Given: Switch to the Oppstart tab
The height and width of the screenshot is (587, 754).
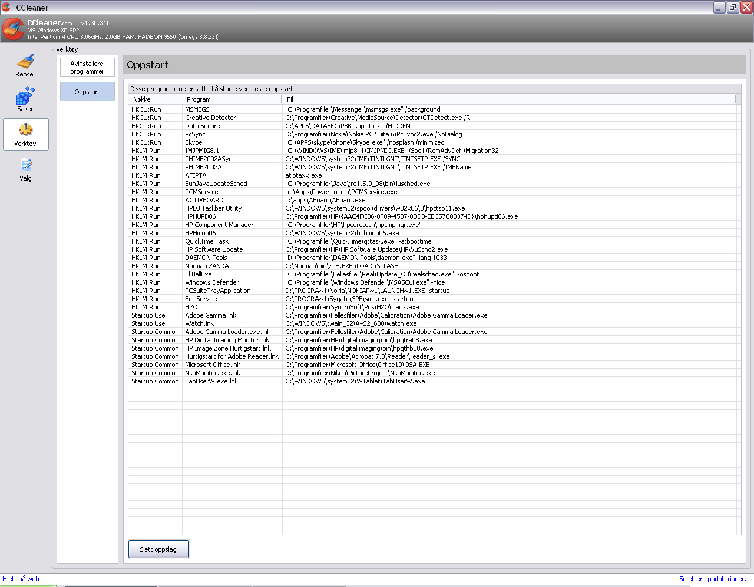Looking at the screenshot, I should coord(87,92).
